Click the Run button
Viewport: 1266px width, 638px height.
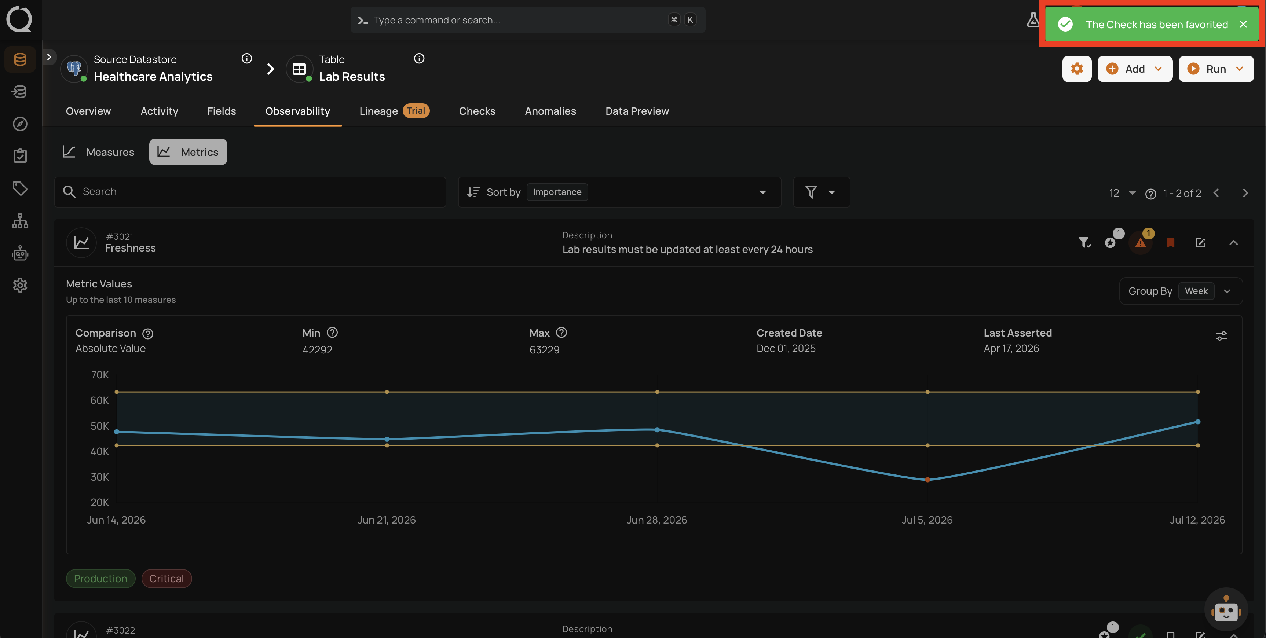pos(1216,69)
